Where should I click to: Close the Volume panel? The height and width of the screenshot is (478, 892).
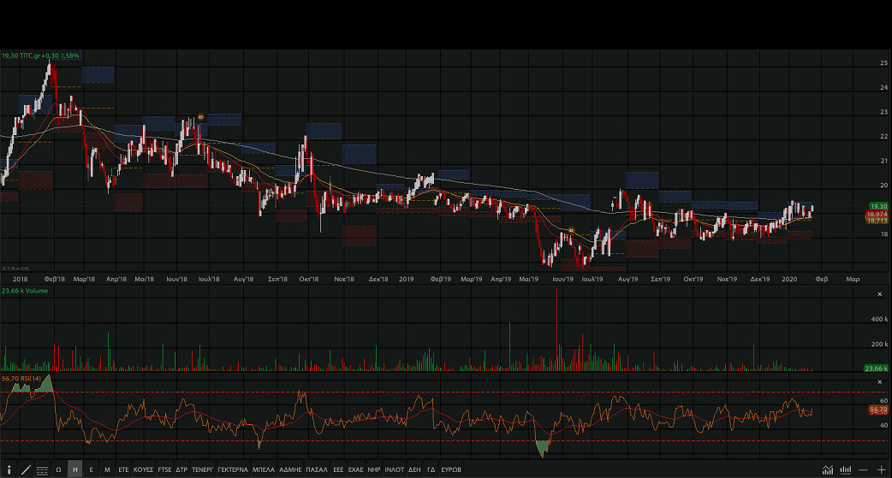(x=880, y=294)
